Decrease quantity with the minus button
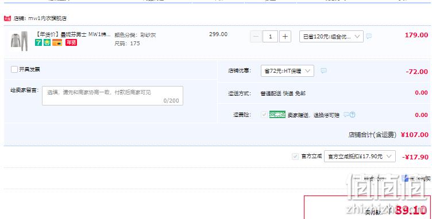 pos(256,37)
